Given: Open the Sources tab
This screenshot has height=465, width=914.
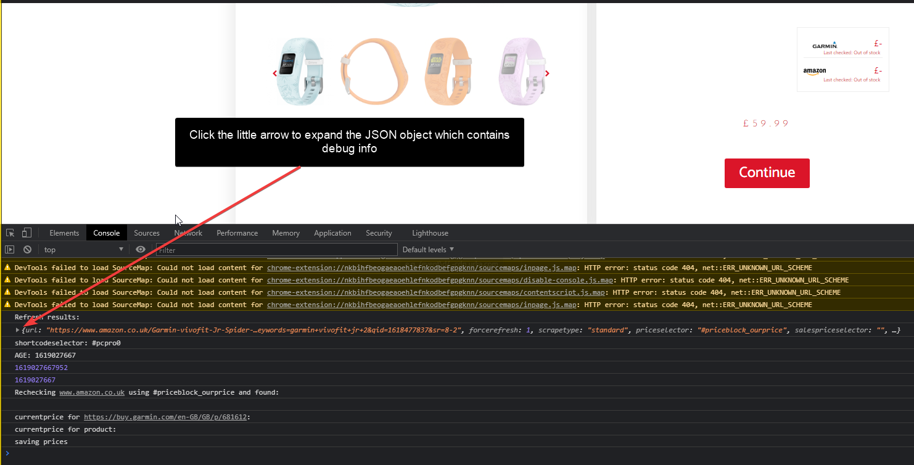Looking at the screenshot, I should (x=147, y=233).
